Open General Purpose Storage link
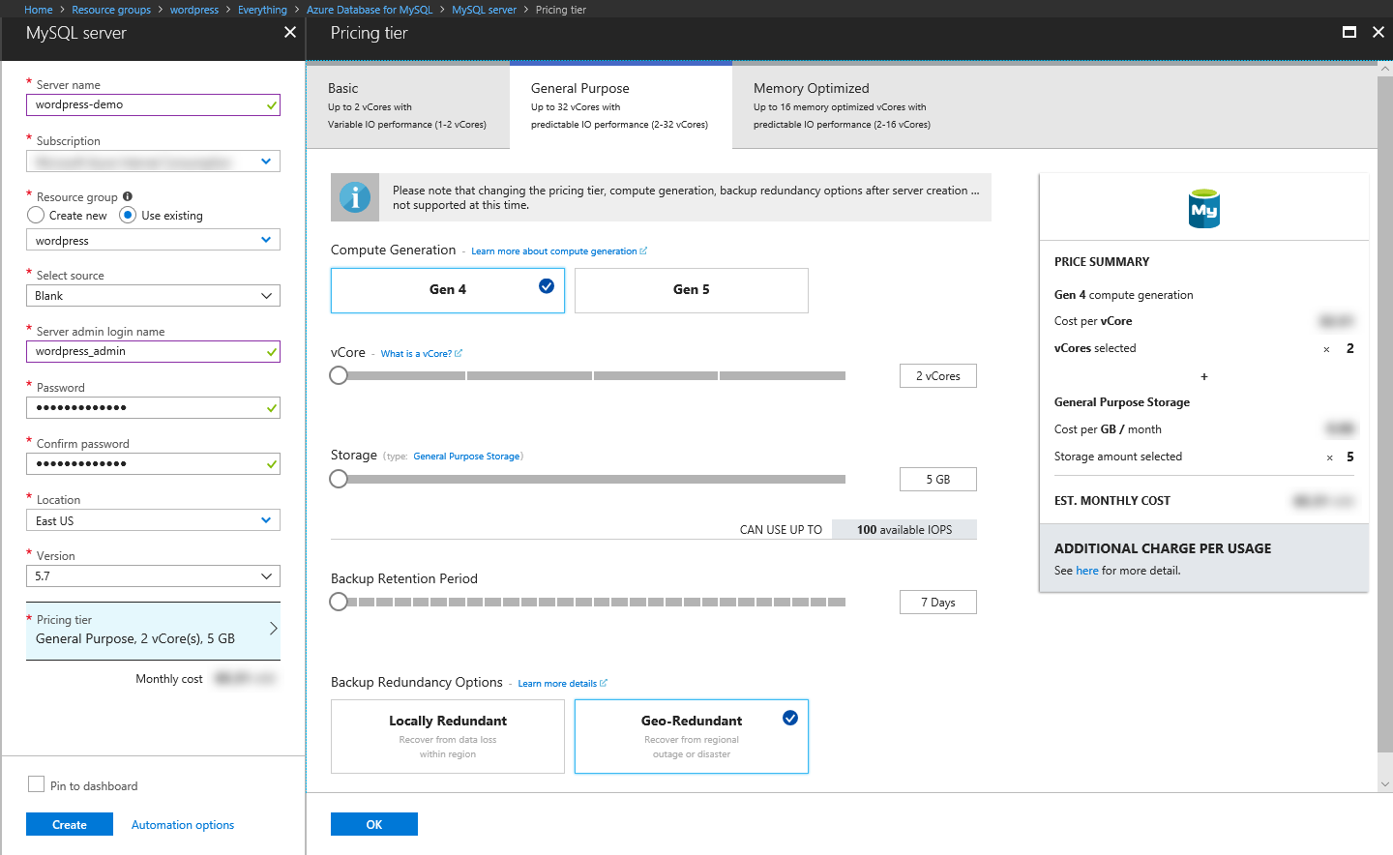This screenshot has width=1393, height=855. pyautogui.click(x=466, y=457)
